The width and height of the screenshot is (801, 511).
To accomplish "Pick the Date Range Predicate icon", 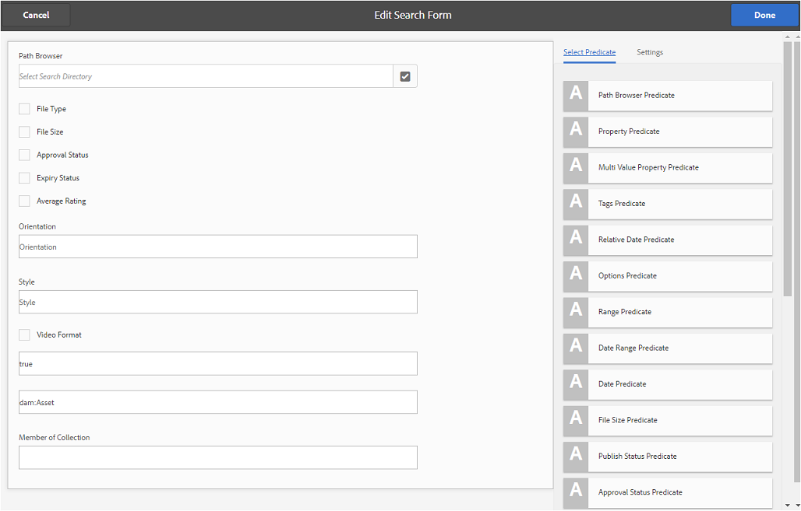I will [x=576, y=348].
